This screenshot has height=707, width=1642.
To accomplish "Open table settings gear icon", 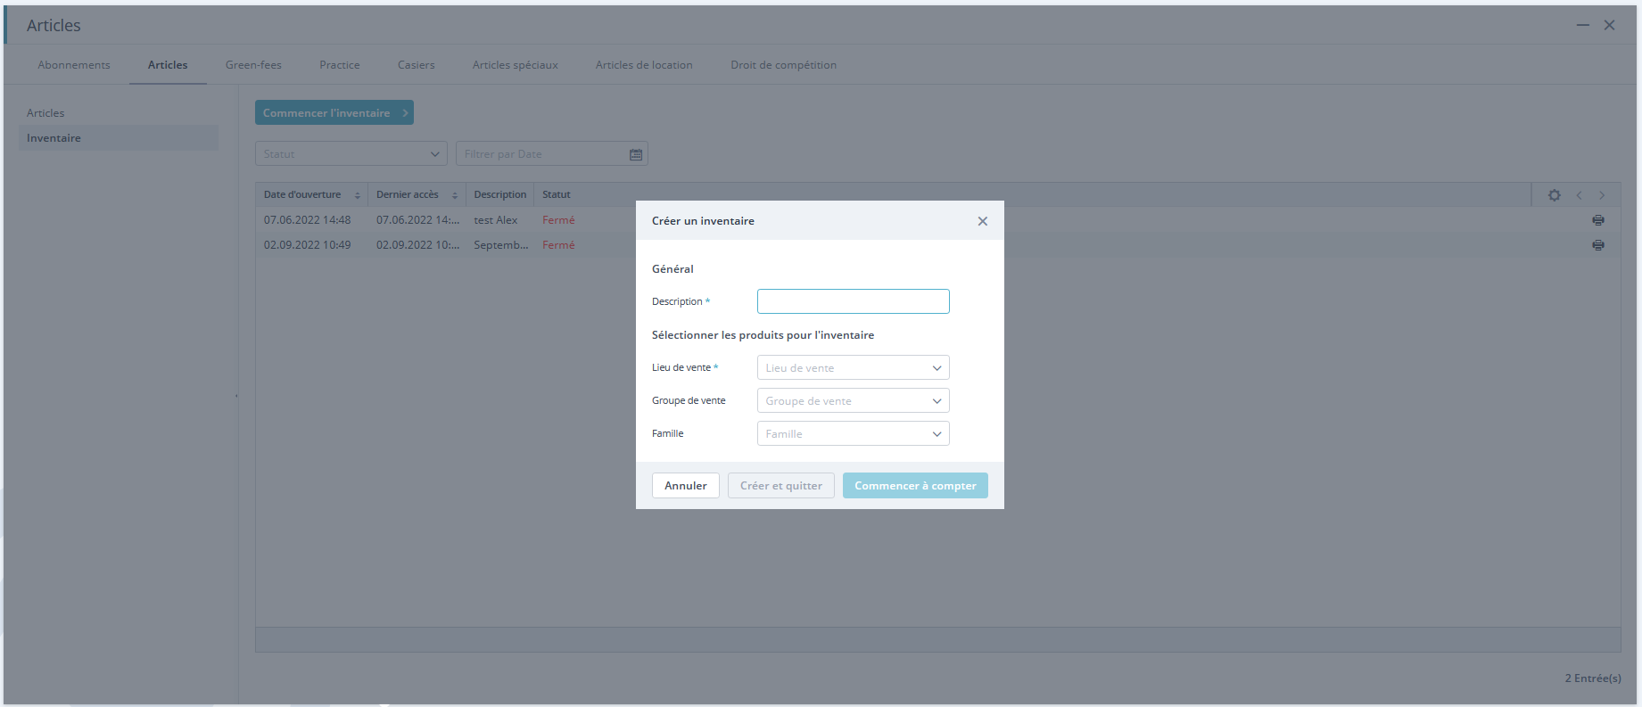I will [x=1555, y=195].
